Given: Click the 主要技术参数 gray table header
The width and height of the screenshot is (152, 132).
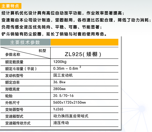Looking at the screenshot, I should [25, 42].
